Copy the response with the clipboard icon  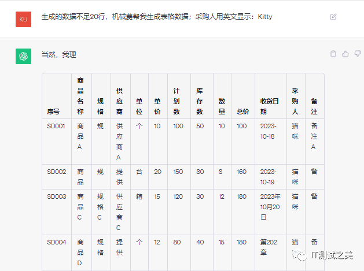[333, 54]
